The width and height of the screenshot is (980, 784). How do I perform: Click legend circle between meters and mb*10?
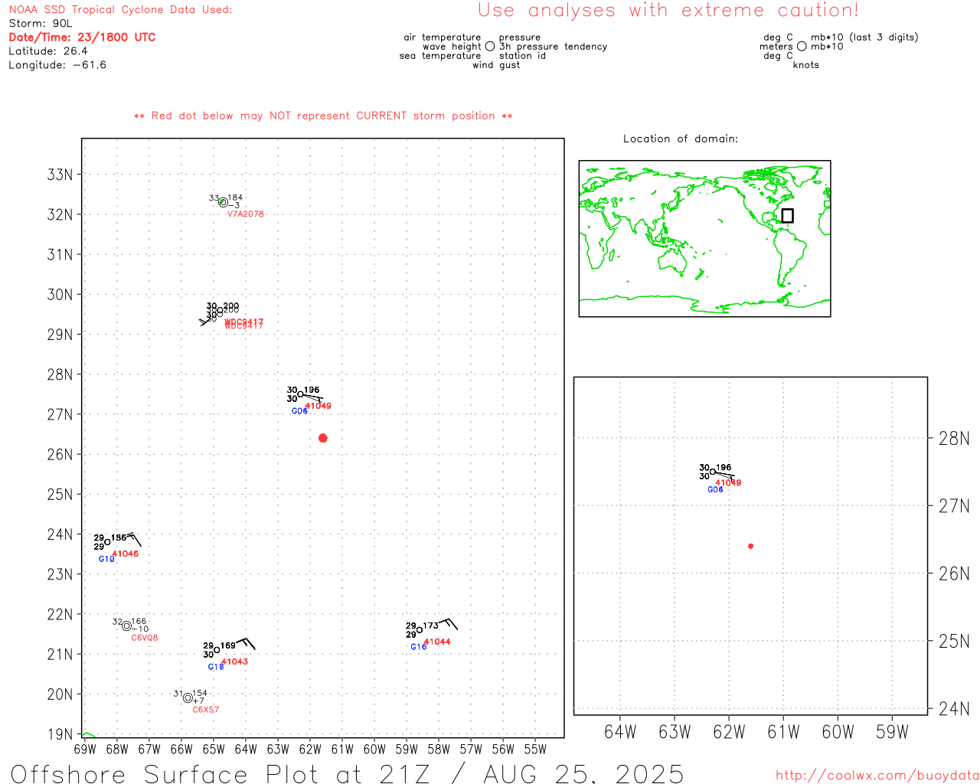click(x=802, y=46)
